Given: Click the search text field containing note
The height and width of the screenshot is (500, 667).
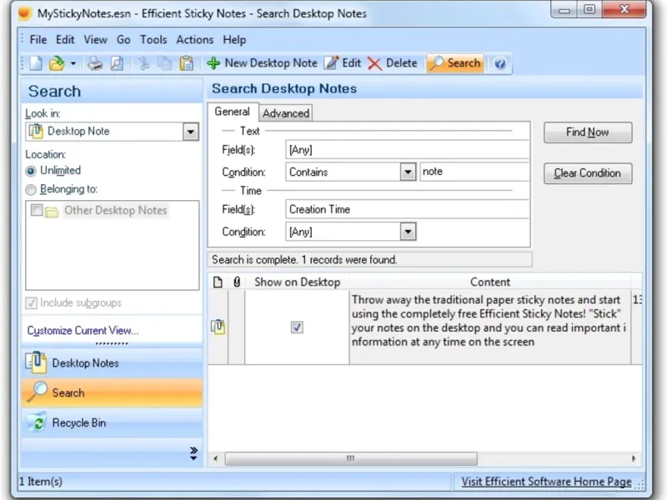Looking at the screenshot, I should coord(474,172).
